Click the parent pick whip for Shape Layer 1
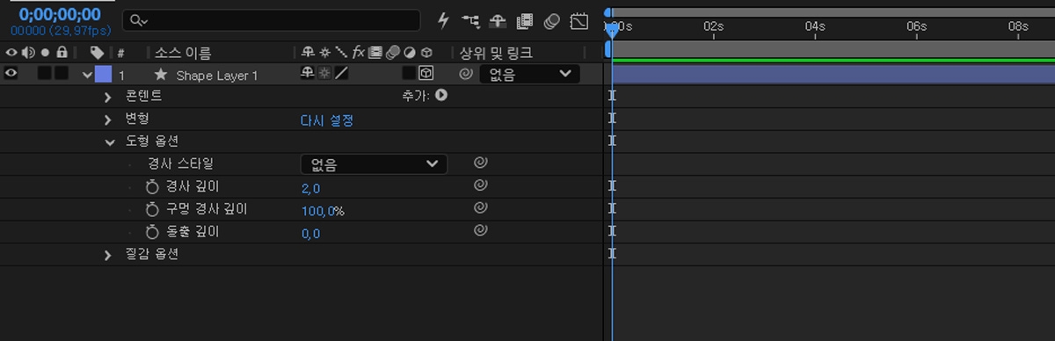Image resolution: width=1055 pixels, height=341 pixels. tap(466, 75)
